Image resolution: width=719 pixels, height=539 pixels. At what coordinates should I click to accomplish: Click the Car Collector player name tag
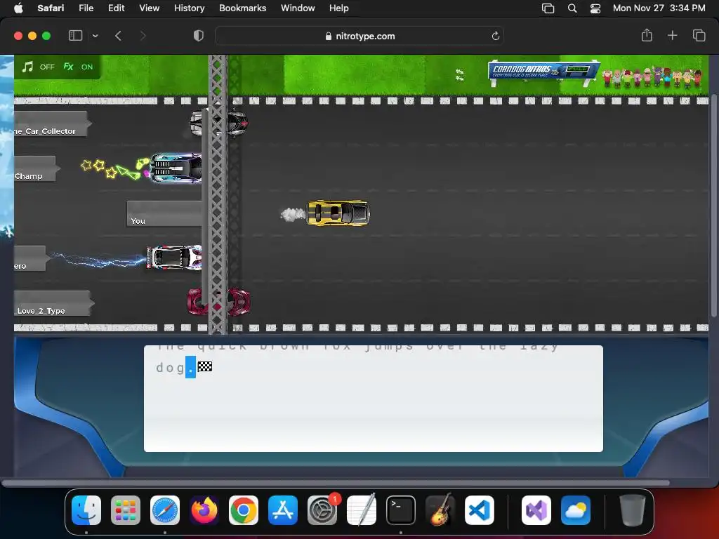[x=52, y=124]
